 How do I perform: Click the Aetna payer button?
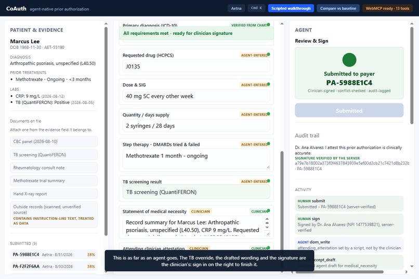tap(236, 8)
